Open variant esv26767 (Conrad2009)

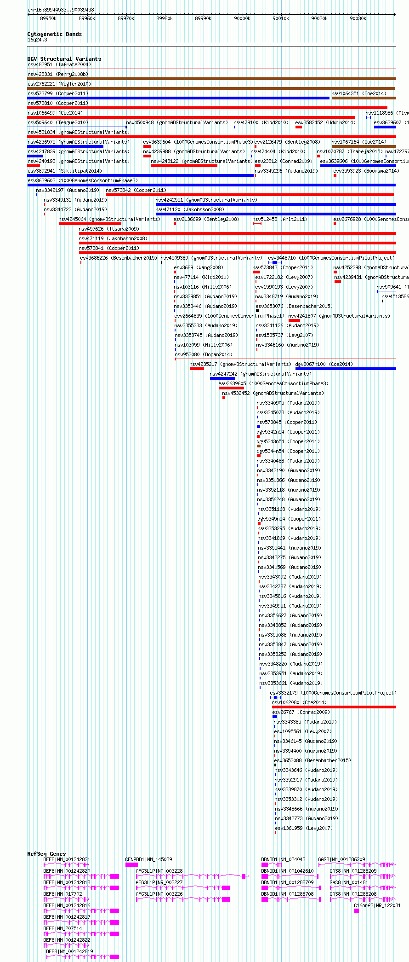point(301,712)
